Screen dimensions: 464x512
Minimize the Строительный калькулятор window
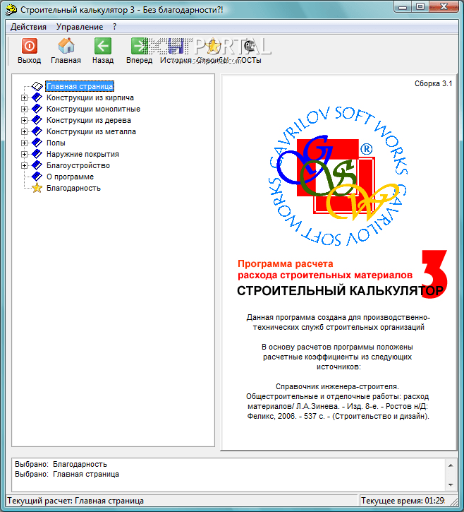tap(403, 7)
